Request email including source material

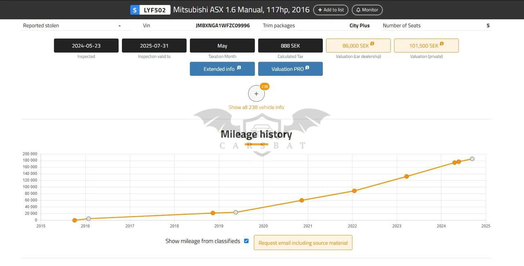coord(303,243)
